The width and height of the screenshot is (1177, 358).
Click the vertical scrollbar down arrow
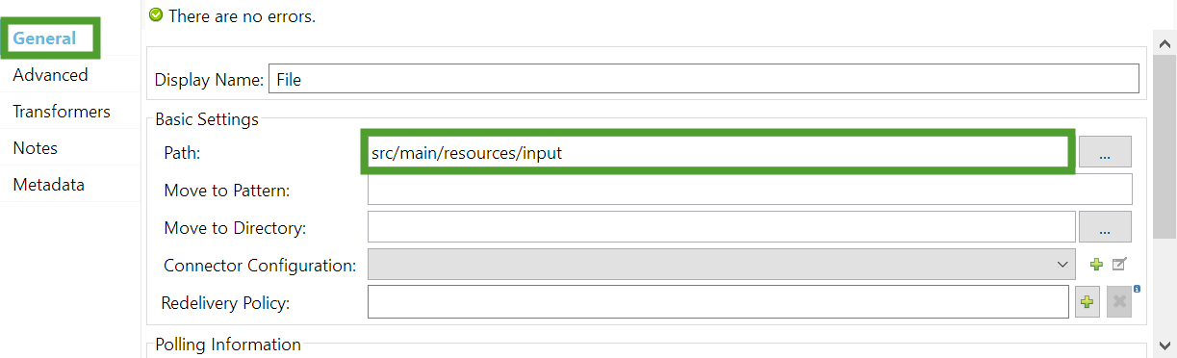point(1164,345)
